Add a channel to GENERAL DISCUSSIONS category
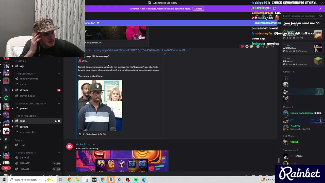325x183 pixels. (x=59, y=103)
